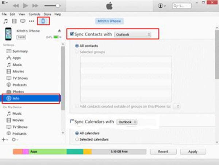Image resolution: width=219 pixels, height=165 pixels.
Task: Select the iPhone device button
Action: [43, 21]
